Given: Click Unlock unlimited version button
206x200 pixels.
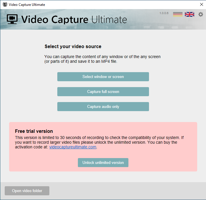Looking at the screenshot, I should click(x=103, y=162).
